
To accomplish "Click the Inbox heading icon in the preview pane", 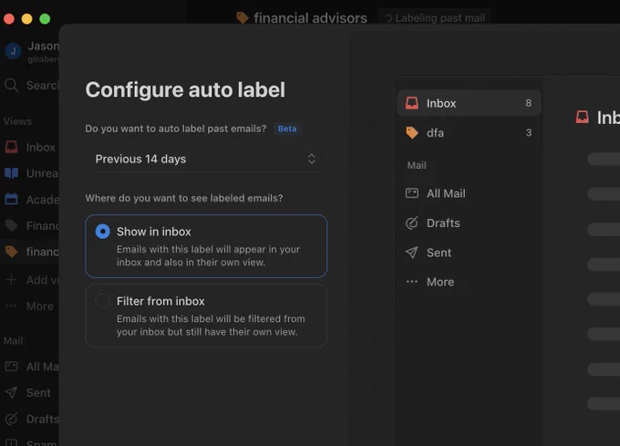I will point(582,118).
